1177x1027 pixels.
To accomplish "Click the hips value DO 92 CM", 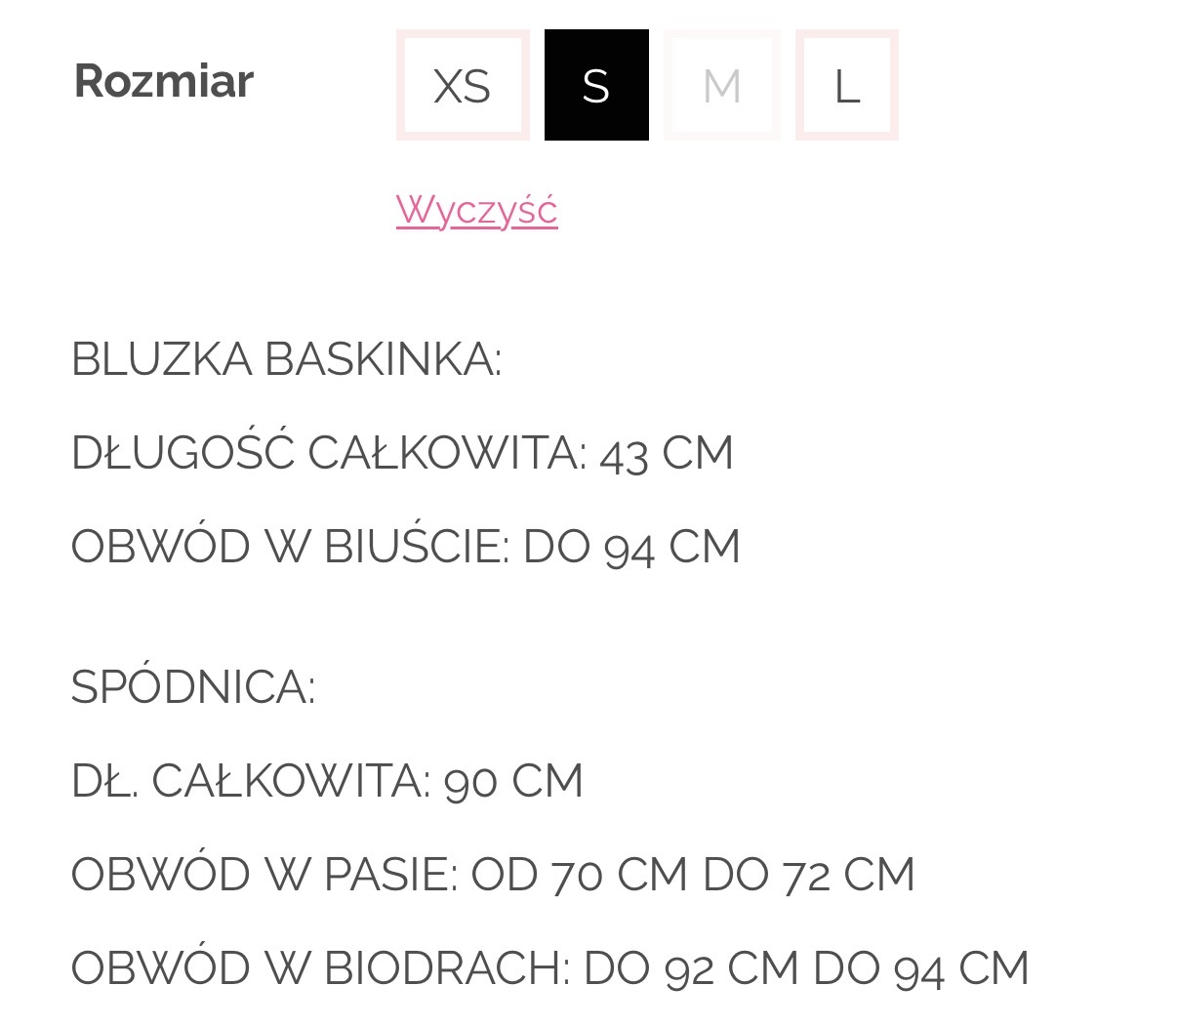I will pos(691,968).
